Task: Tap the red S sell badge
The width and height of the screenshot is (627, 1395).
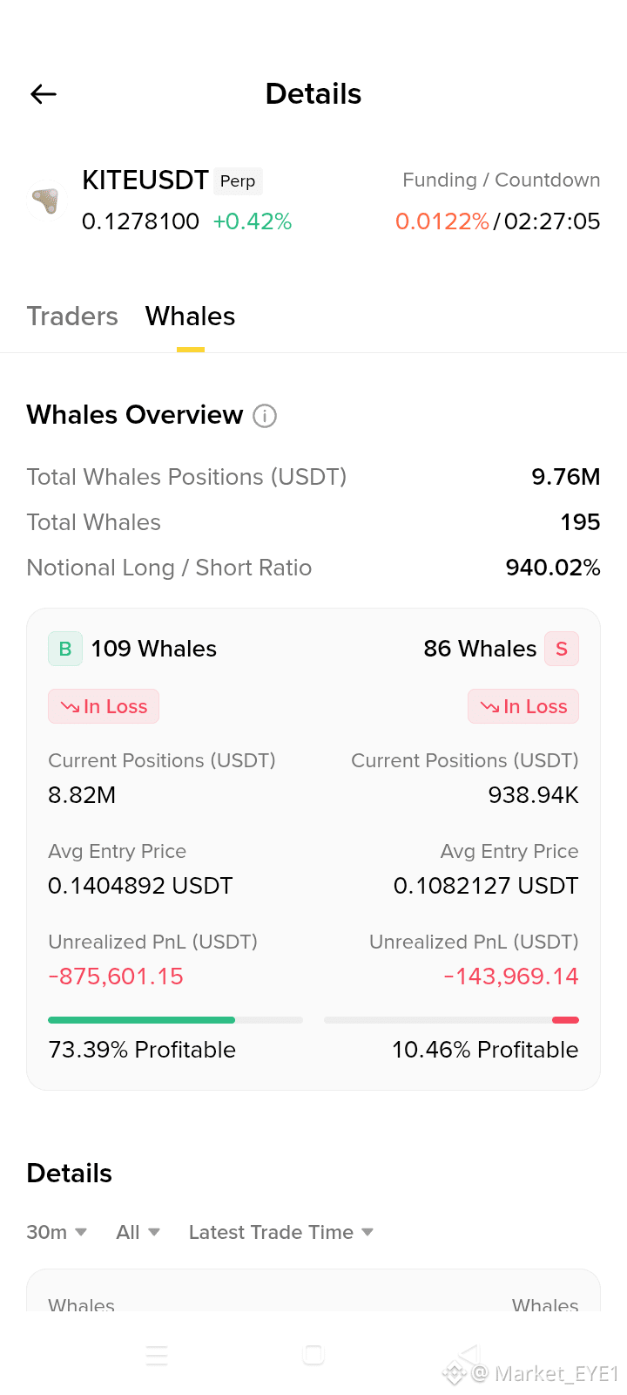Action: tap(562, 649)
